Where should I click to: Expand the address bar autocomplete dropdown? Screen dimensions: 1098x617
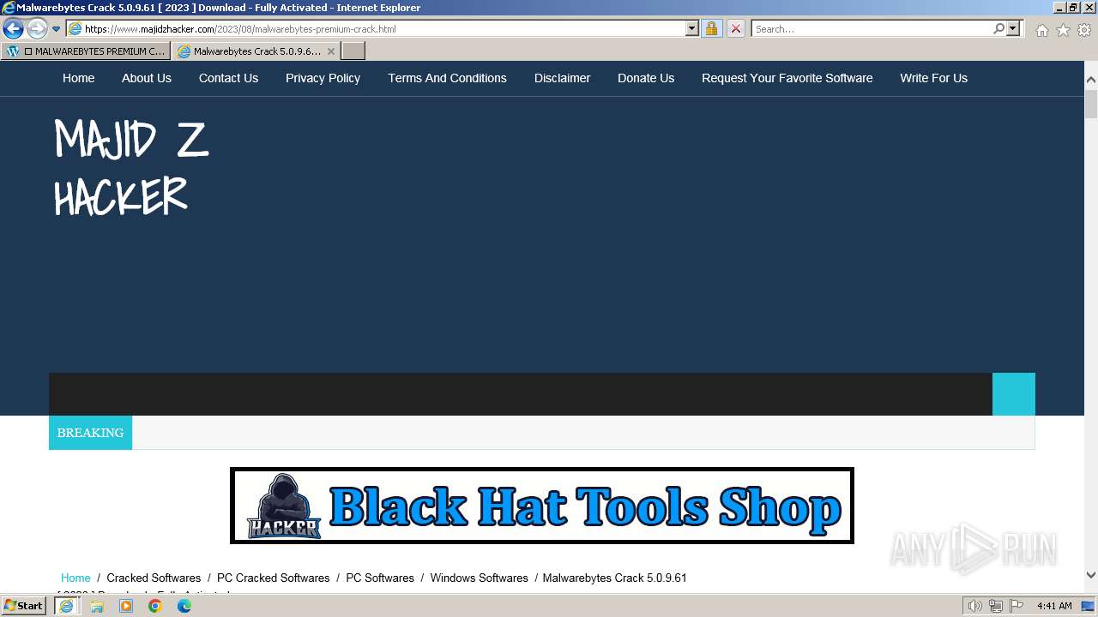tap(691, 29)
